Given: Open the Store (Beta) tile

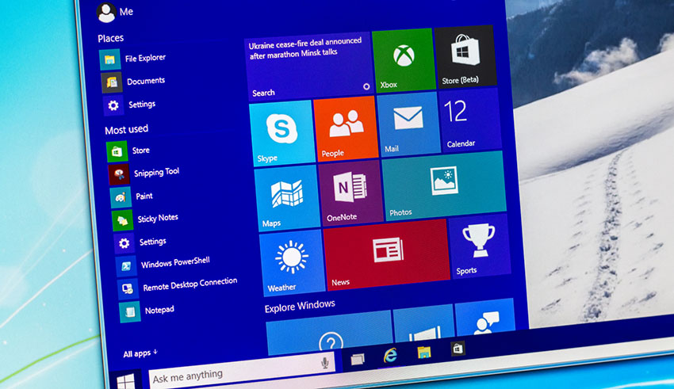Looking at the screenshot, I should (465, 57).
